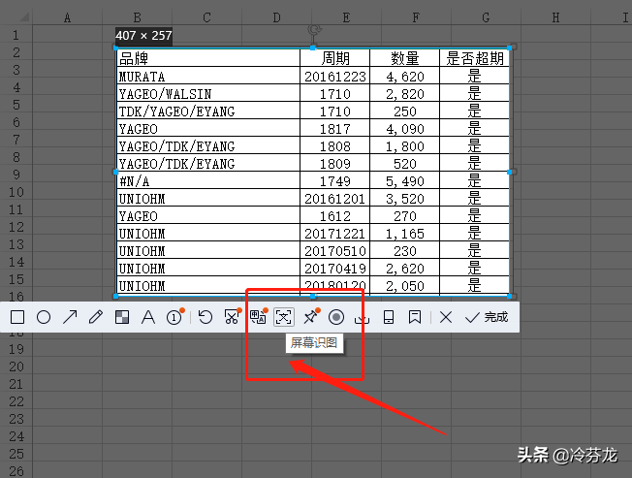Click the 1749 period cell
Image resolution: width=632 pixels, height=478 pixels.
pyautogui.click(x=335, y=181)
